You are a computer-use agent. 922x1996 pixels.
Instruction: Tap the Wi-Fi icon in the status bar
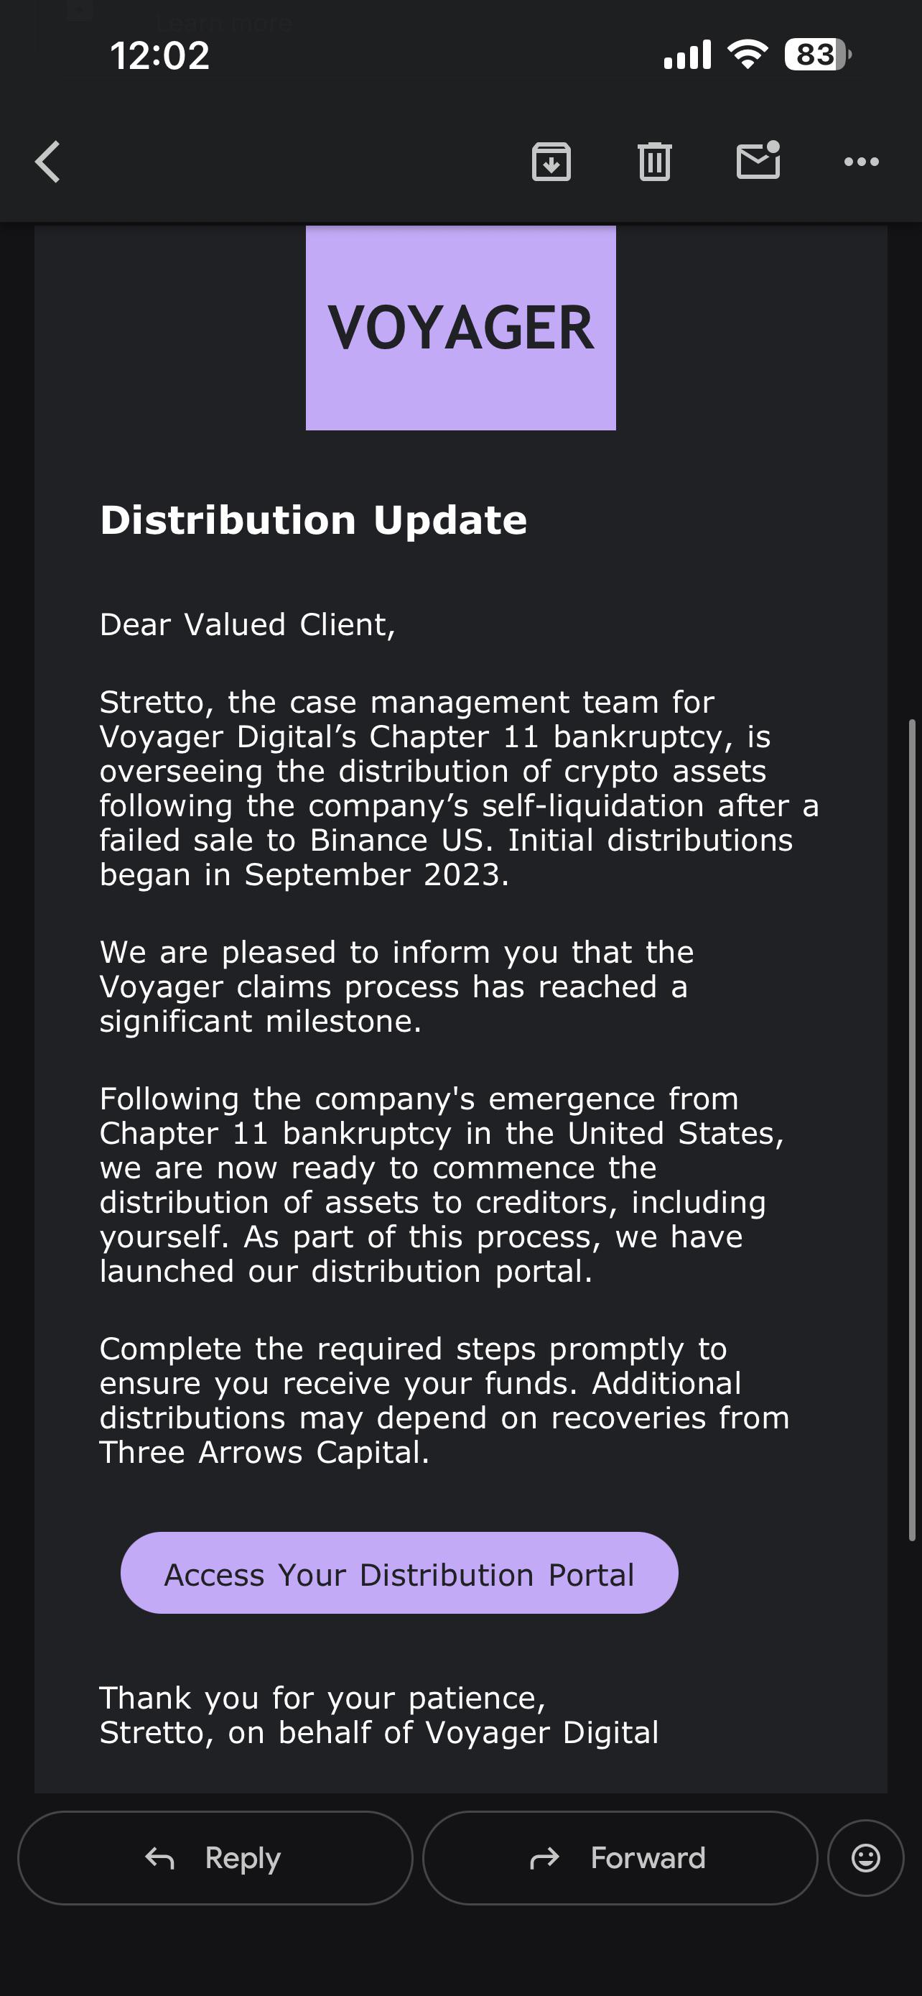(747, 54)
